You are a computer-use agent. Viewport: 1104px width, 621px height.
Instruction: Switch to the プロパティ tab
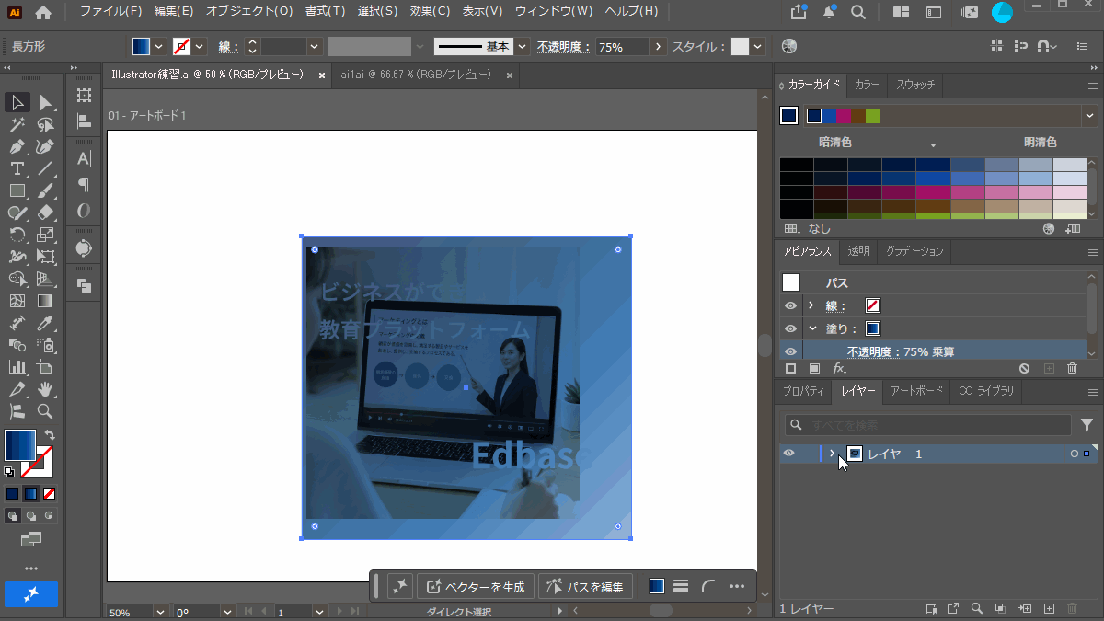(803, 391)
